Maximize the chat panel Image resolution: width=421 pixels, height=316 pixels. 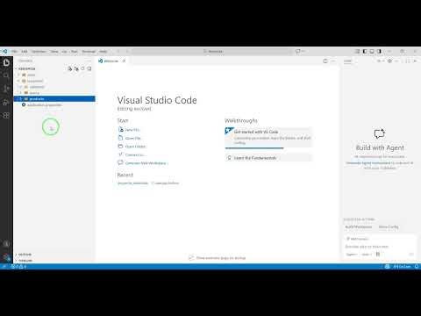pyautogui.click(x=408, y=61)
